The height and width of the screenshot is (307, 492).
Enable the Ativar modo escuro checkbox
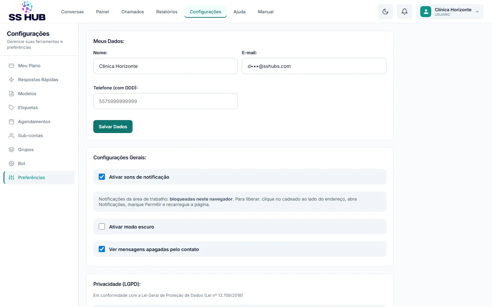click(x=102, y=226)
